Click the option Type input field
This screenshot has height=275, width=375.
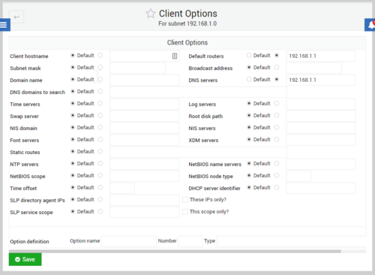[x=292, y=241]
